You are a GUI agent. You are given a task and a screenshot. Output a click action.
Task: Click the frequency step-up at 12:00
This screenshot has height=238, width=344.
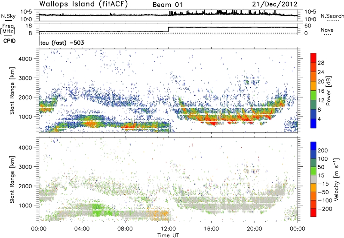(168, 29)
